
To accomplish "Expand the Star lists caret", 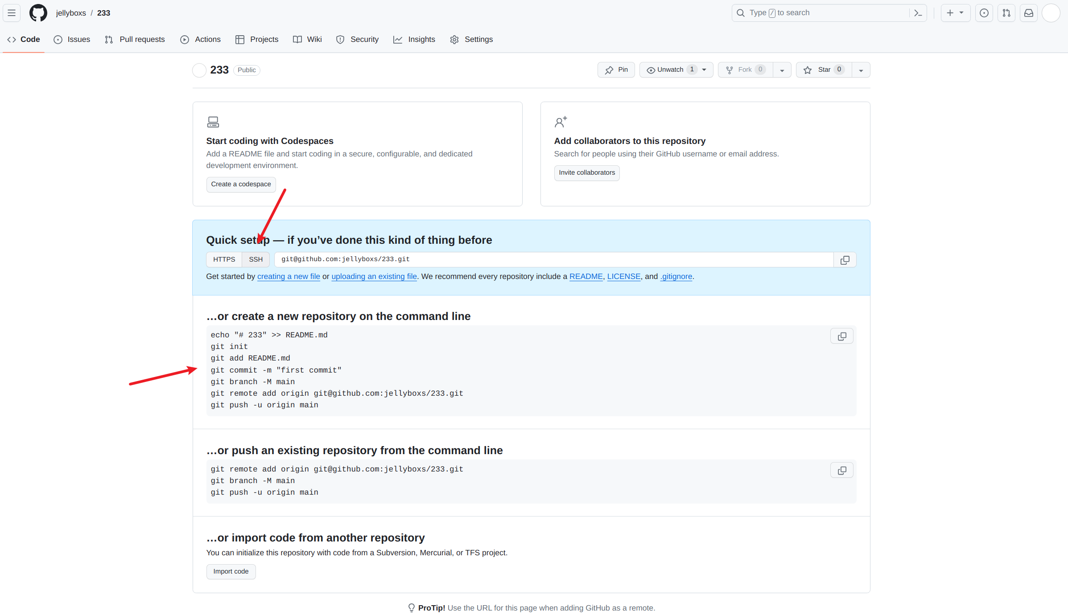I will pyautogui.click(x=861, y=70).
